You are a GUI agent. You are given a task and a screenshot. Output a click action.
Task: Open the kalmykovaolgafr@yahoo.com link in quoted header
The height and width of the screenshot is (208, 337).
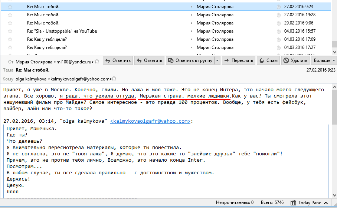pos(150,121)
